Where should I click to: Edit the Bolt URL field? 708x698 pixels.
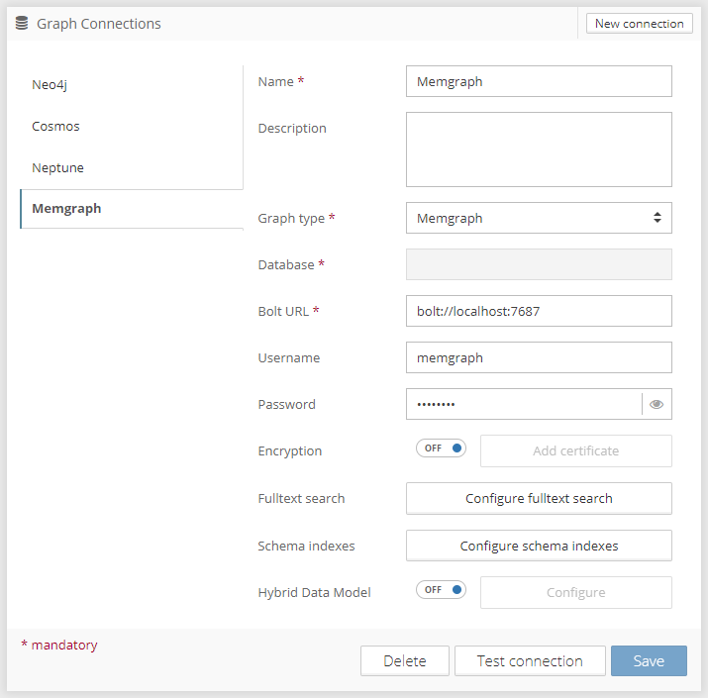click(x=539, y=311)
